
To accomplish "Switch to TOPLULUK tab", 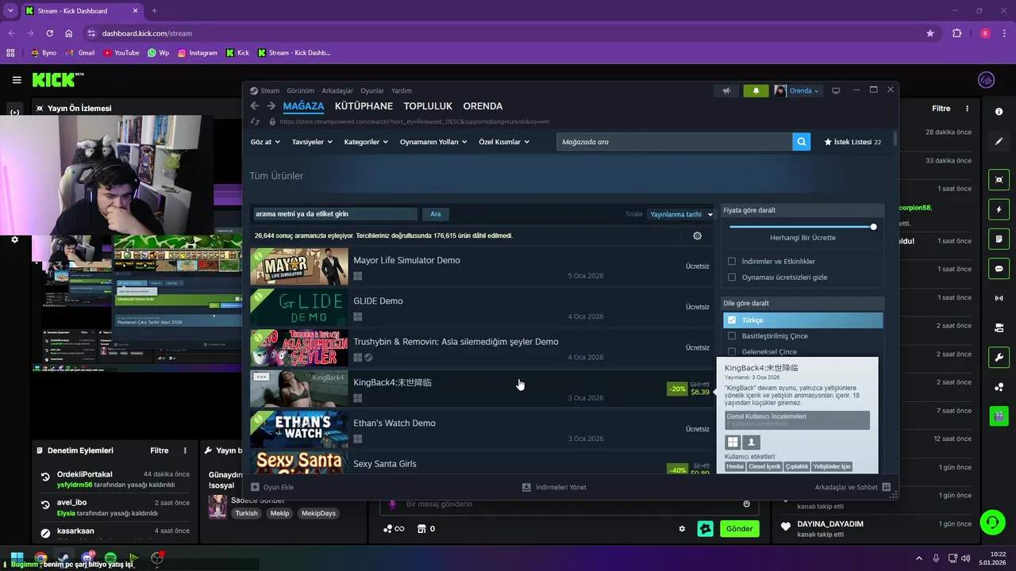I will 428,106.
